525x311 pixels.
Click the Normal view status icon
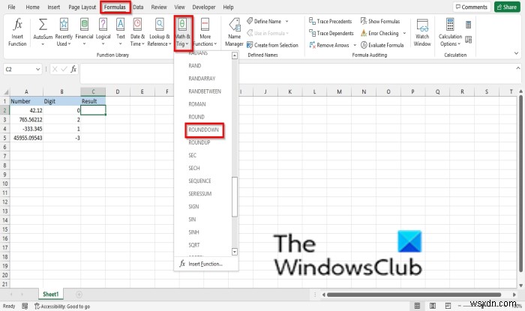coord(417,306)
